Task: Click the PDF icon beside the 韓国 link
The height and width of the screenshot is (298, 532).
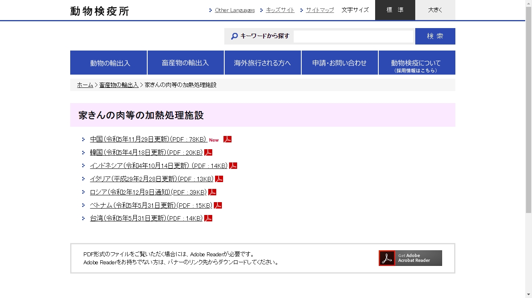Action: tap(208, 152)
